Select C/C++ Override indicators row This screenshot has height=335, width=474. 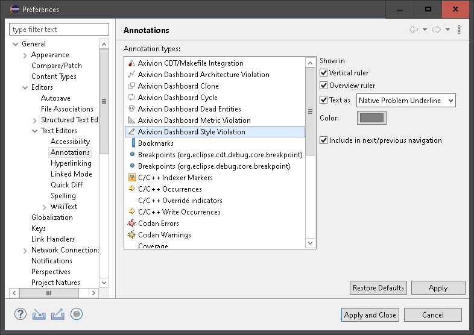(x=215, y=200)
